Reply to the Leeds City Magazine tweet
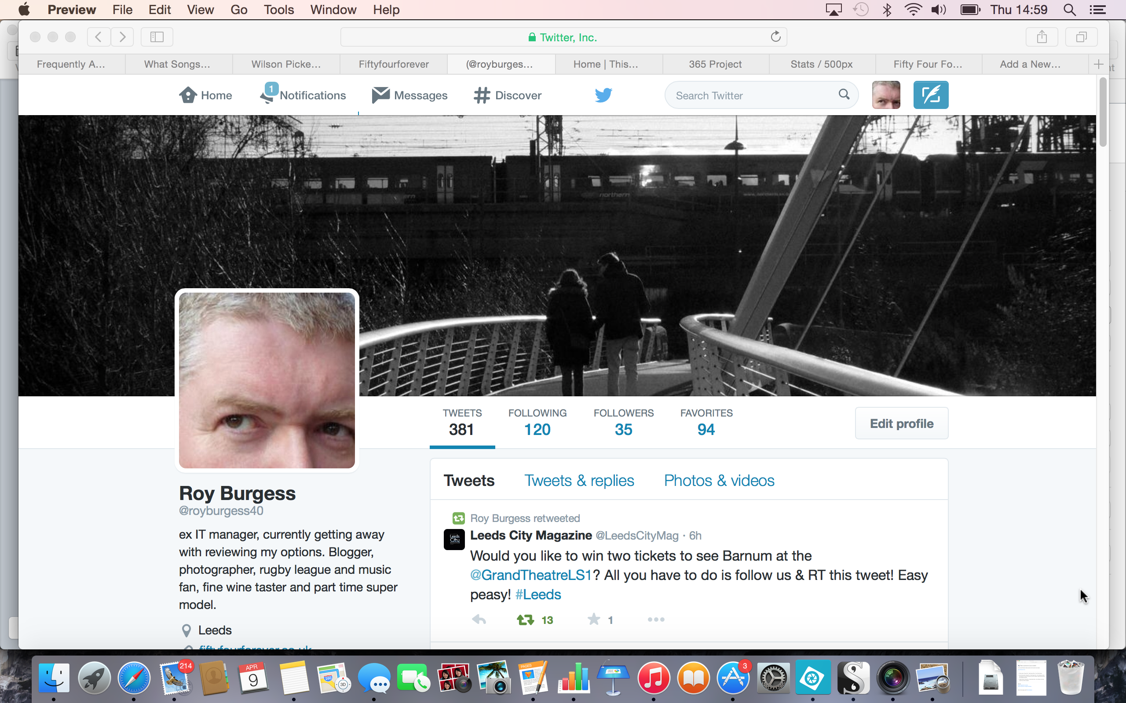1126x703 pixels. [479, 620]
